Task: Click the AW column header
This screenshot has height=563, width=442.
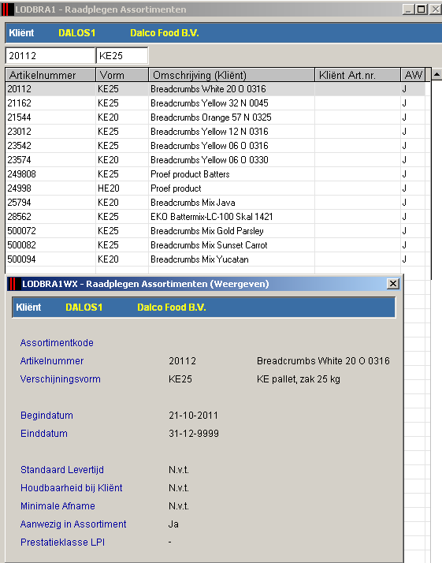Action: (x=413, y=75)
